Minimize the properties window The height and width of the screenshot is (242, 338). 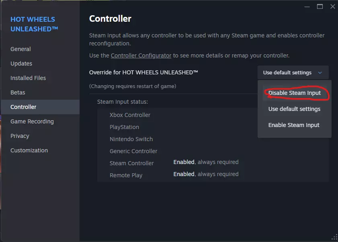coord(307,6)
